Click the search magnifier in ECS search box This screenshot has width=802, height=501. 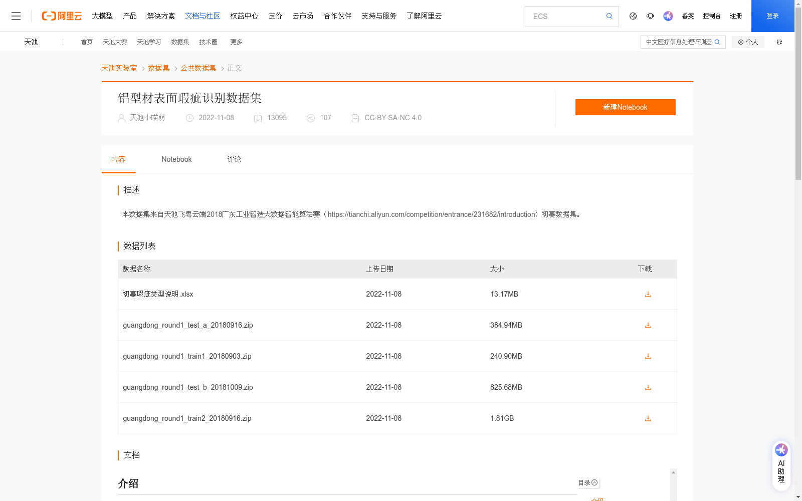(609, 16)
